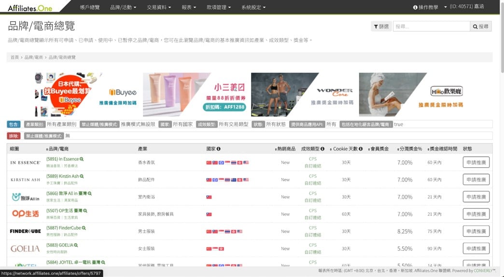The width and height of the screenshot is (504, 277).
Task: Expand the 交易資料 menu
Action: pos(159,7)
